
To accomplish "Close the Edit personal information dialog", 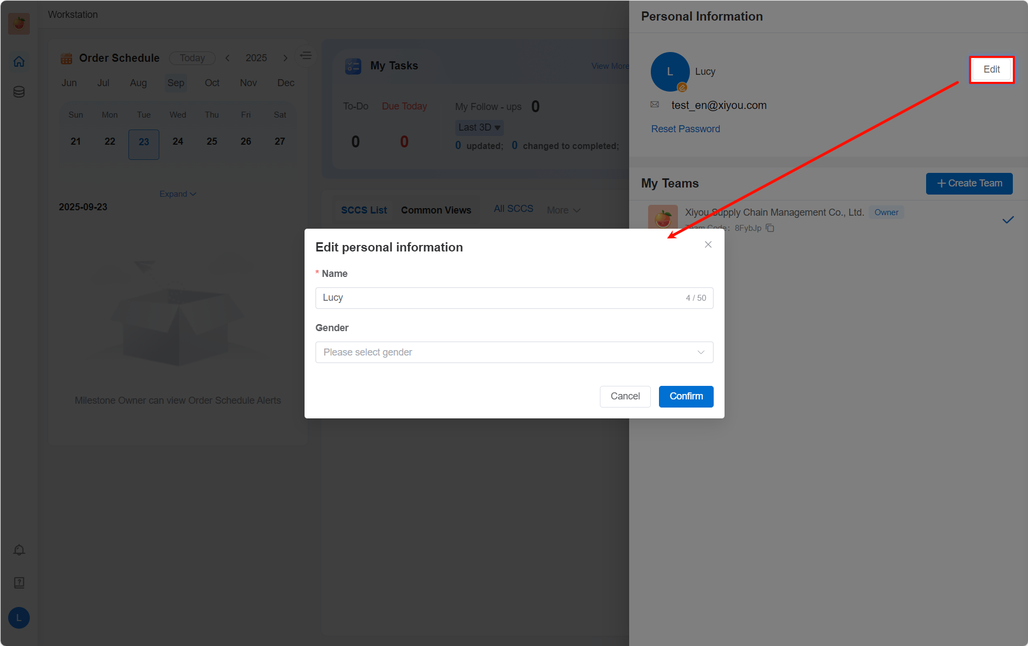I will tap(708, 244).
